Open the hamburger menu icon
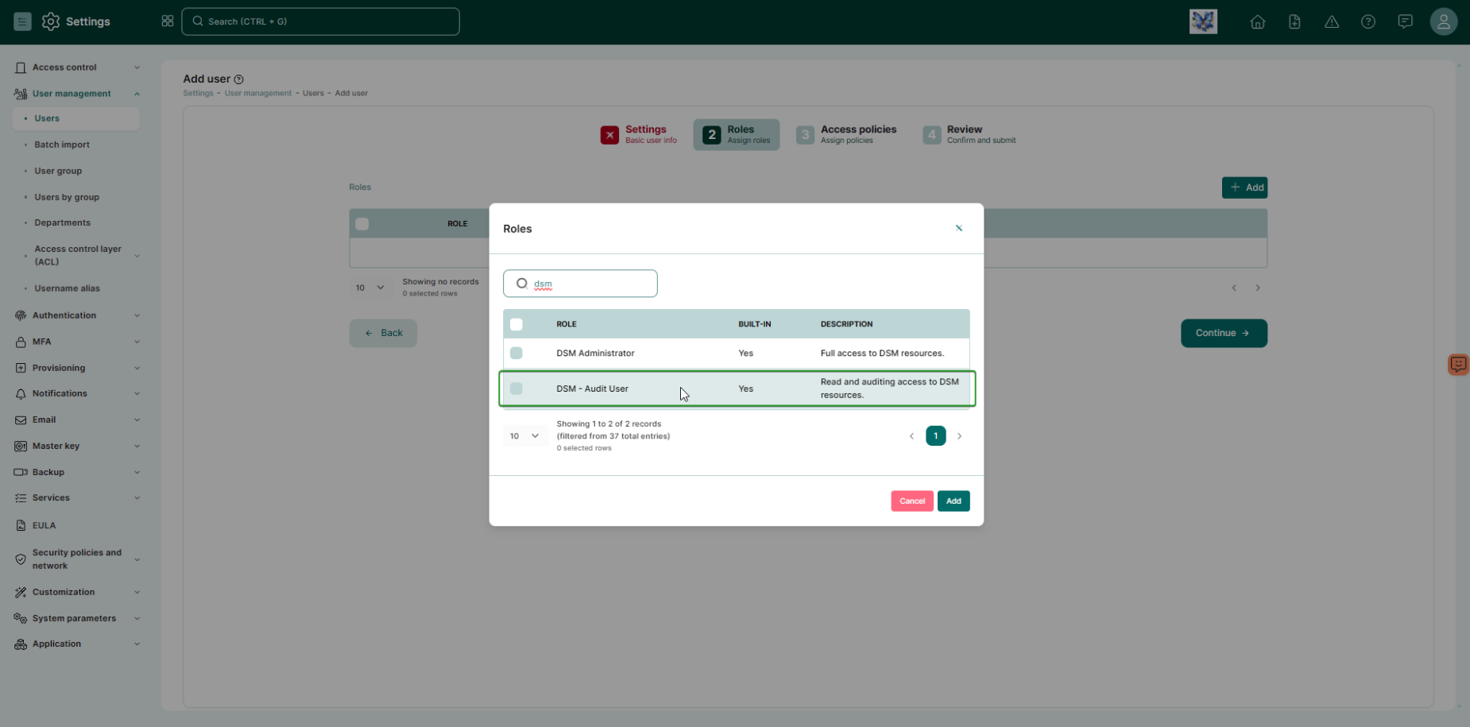 coord(22,21)
